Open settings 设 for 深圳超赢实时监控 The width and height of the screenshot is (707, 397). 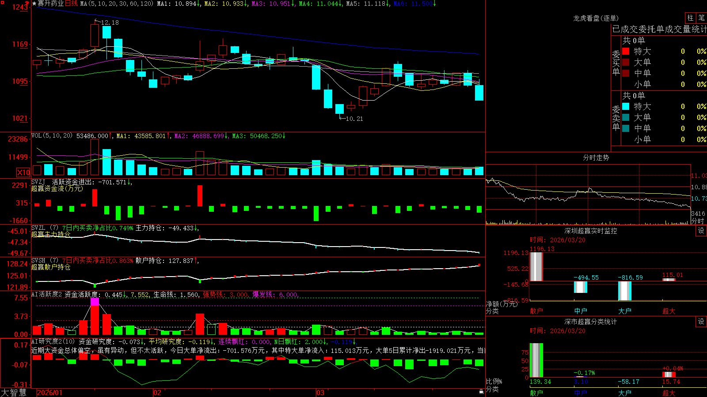point(701,231)
